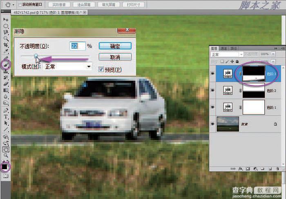Viewport: 286px width, 199px height.
Task: Select the 色阶 2 layer mask thumbnail
Action: [x=254, y=91]
